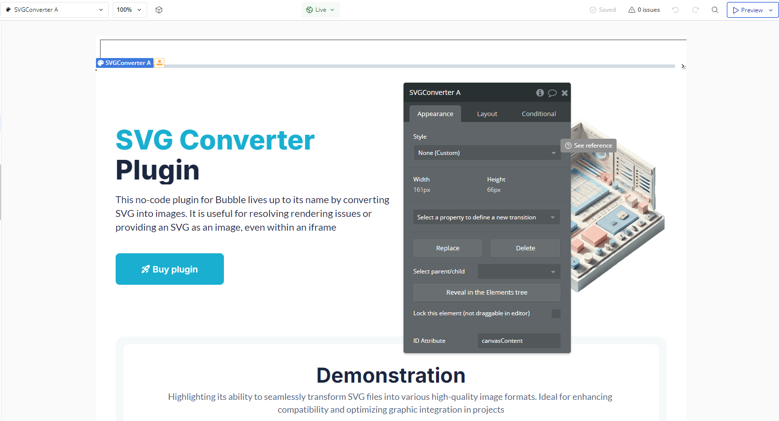This screenshot has height=421, width=779.
Task: Click the info icon in property panel
Action: [x=540, y=92]
